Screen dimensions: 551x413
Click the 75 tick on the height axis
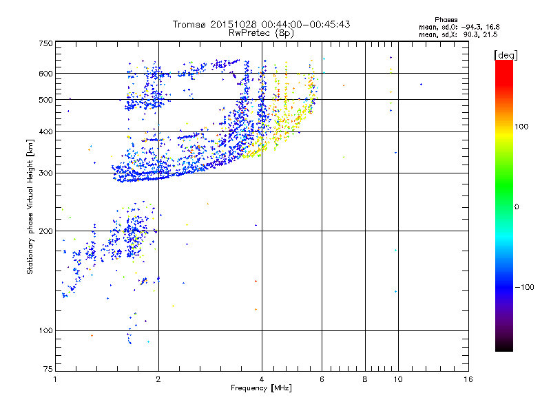48,370
